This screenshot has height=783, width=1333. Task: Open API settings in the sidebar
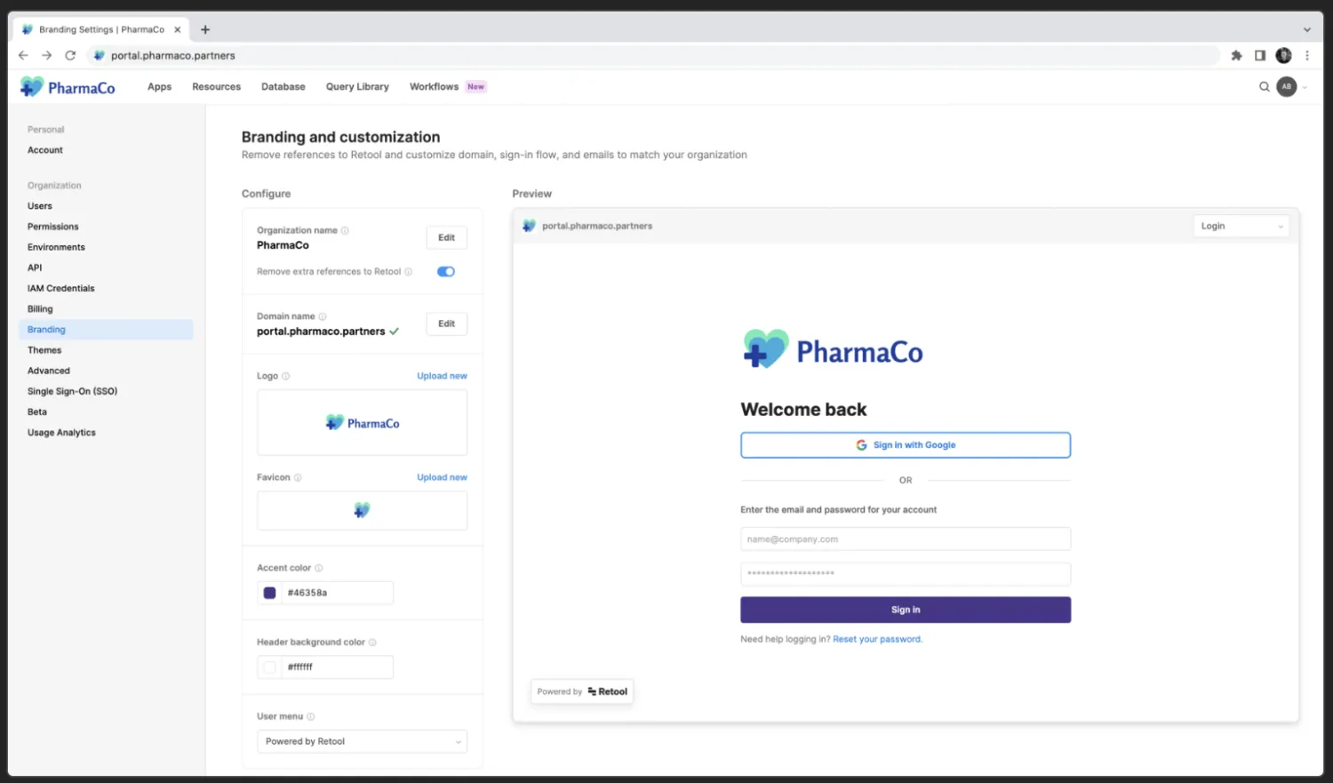click(x=35, y=268)
